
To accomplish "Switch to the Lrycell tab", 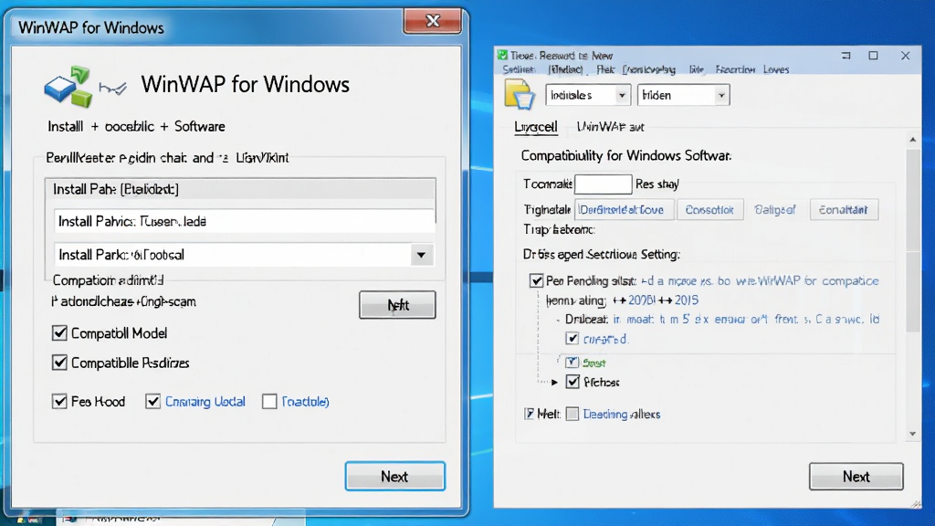I will 535,127.
